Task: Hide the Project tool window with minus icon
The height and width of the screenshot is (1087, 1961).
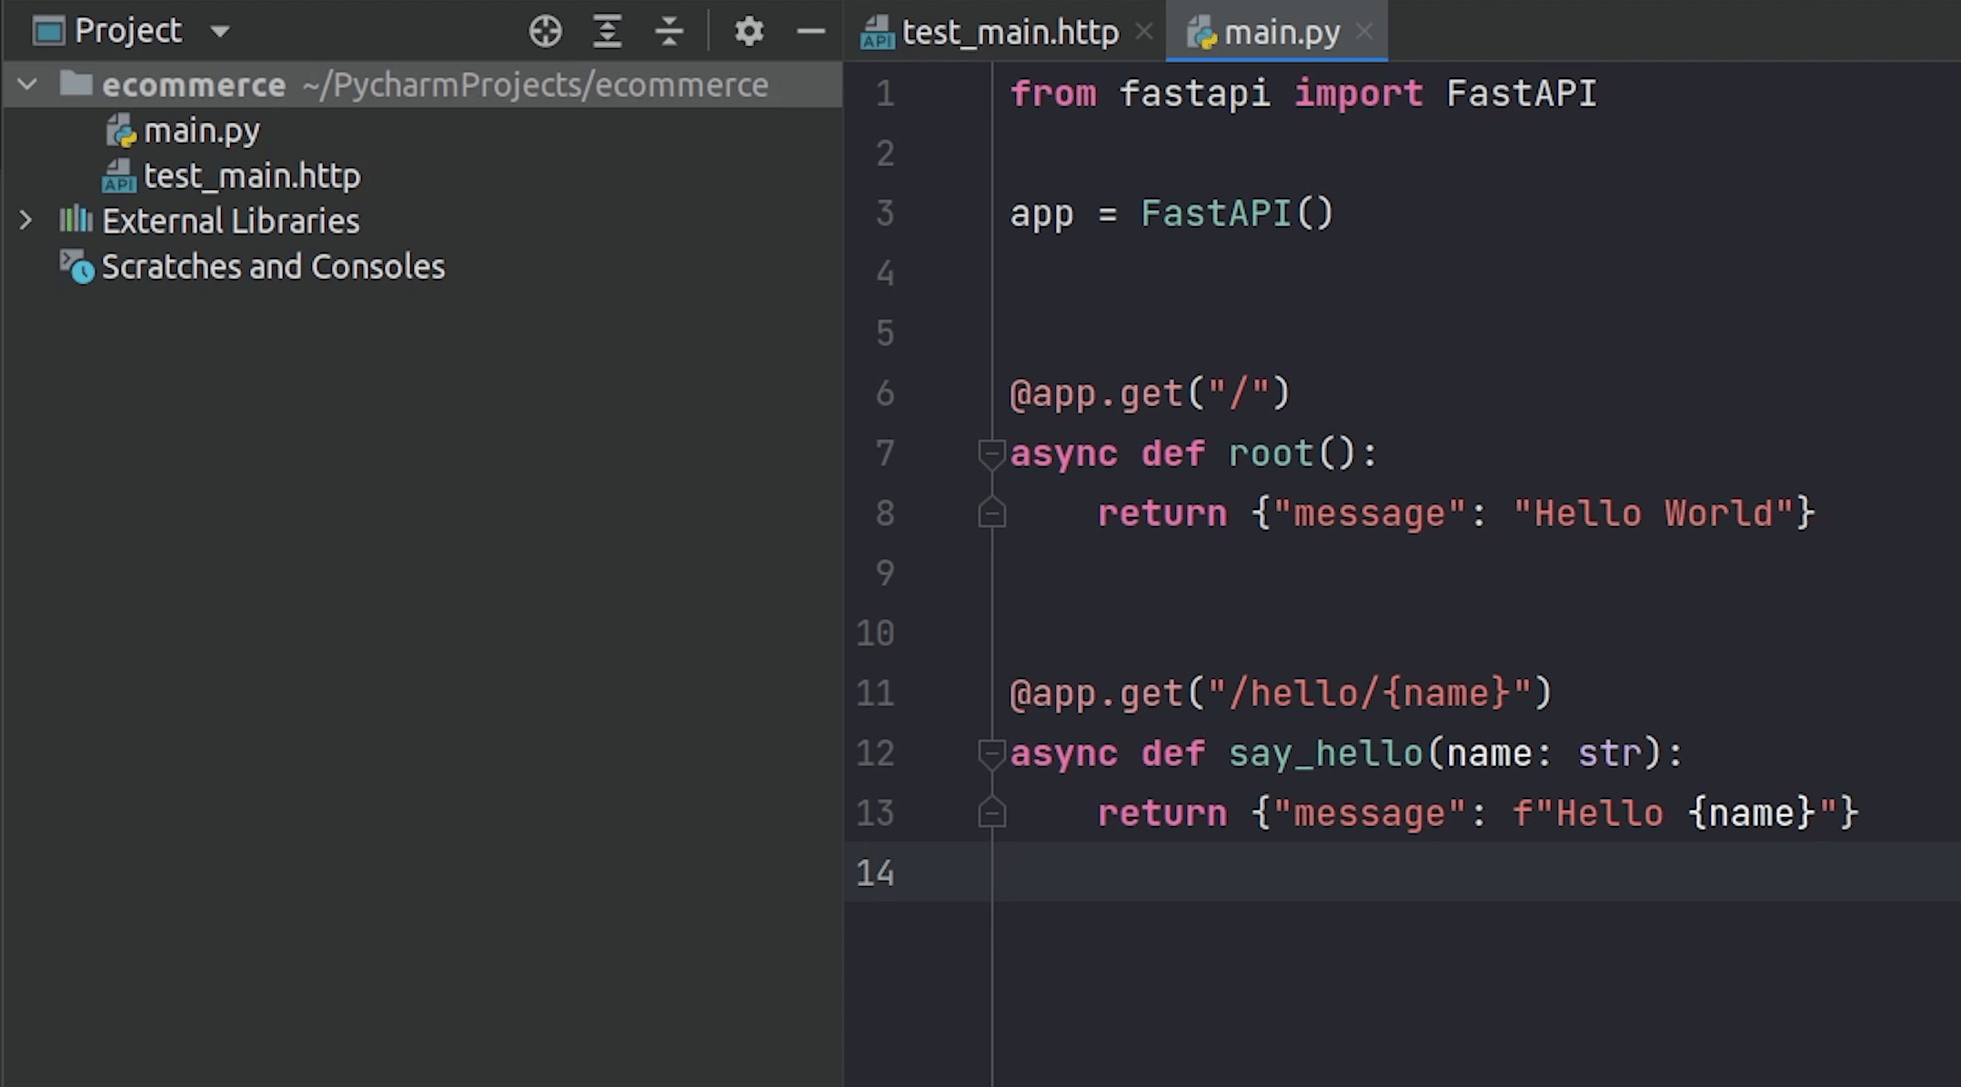Action: click(x=810, y=32)
